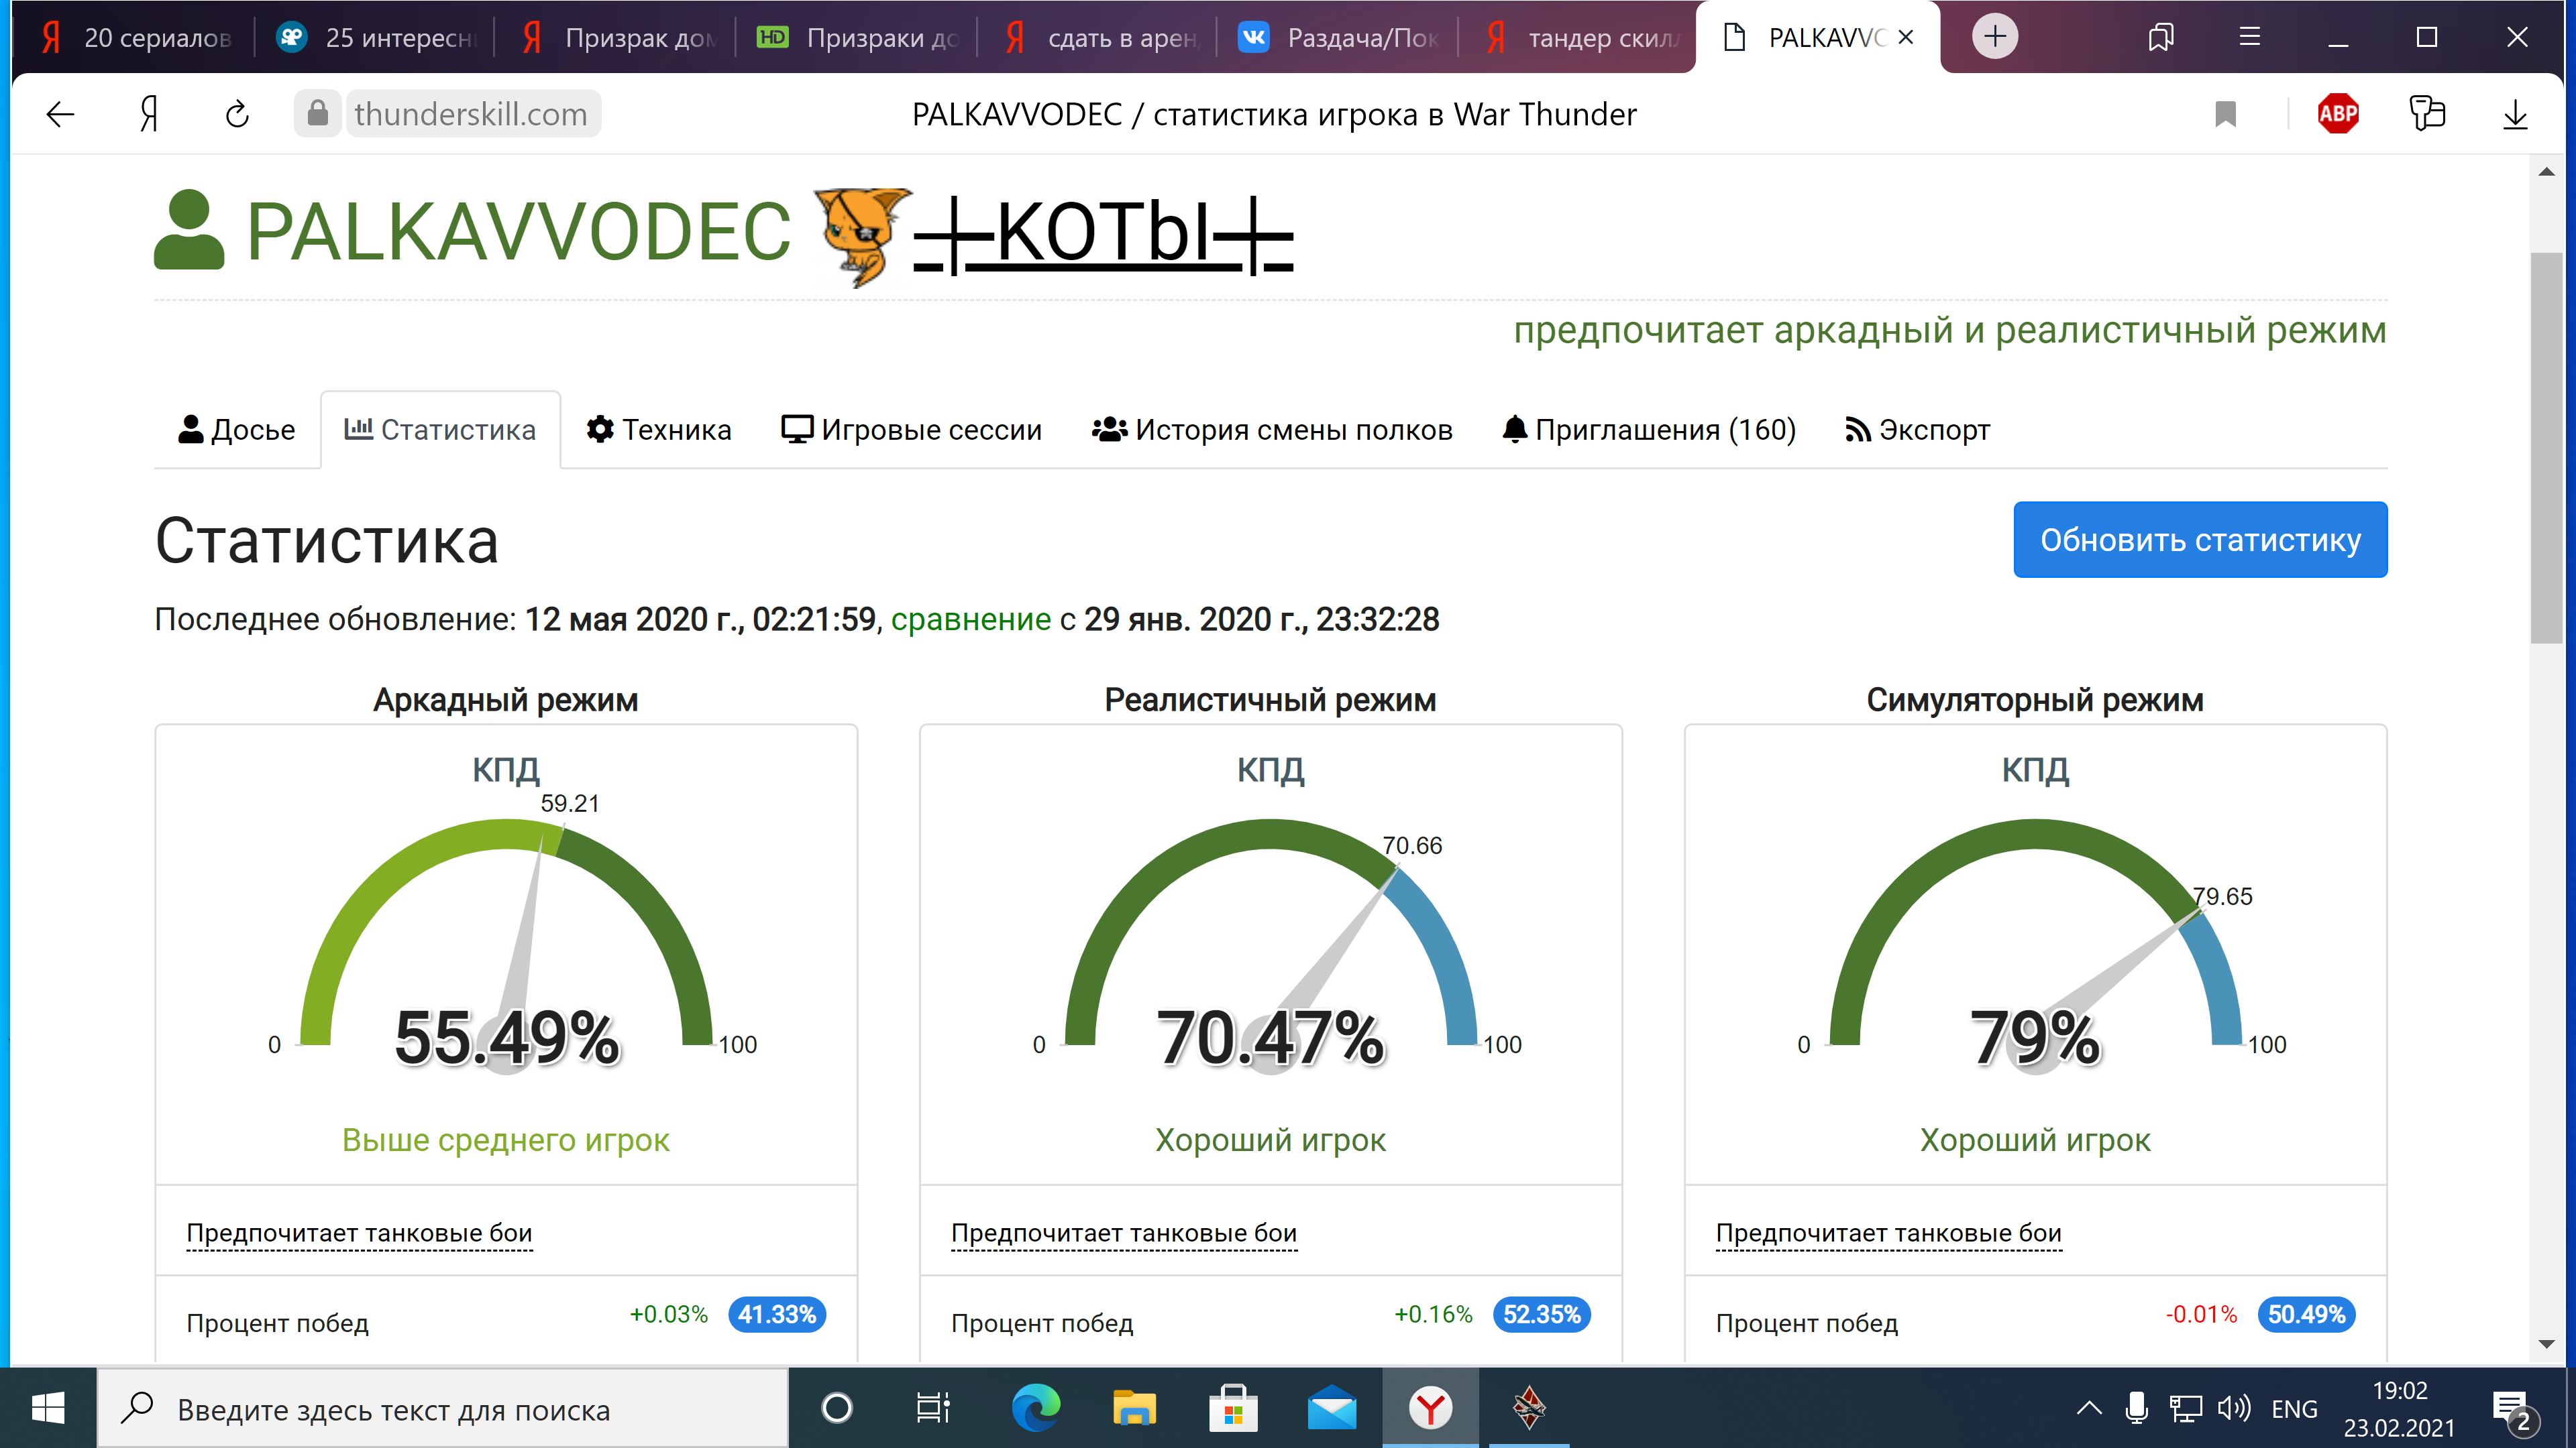The image size is (2576, 1448).
Task: Select the Статистика tab
Action: 440,430
